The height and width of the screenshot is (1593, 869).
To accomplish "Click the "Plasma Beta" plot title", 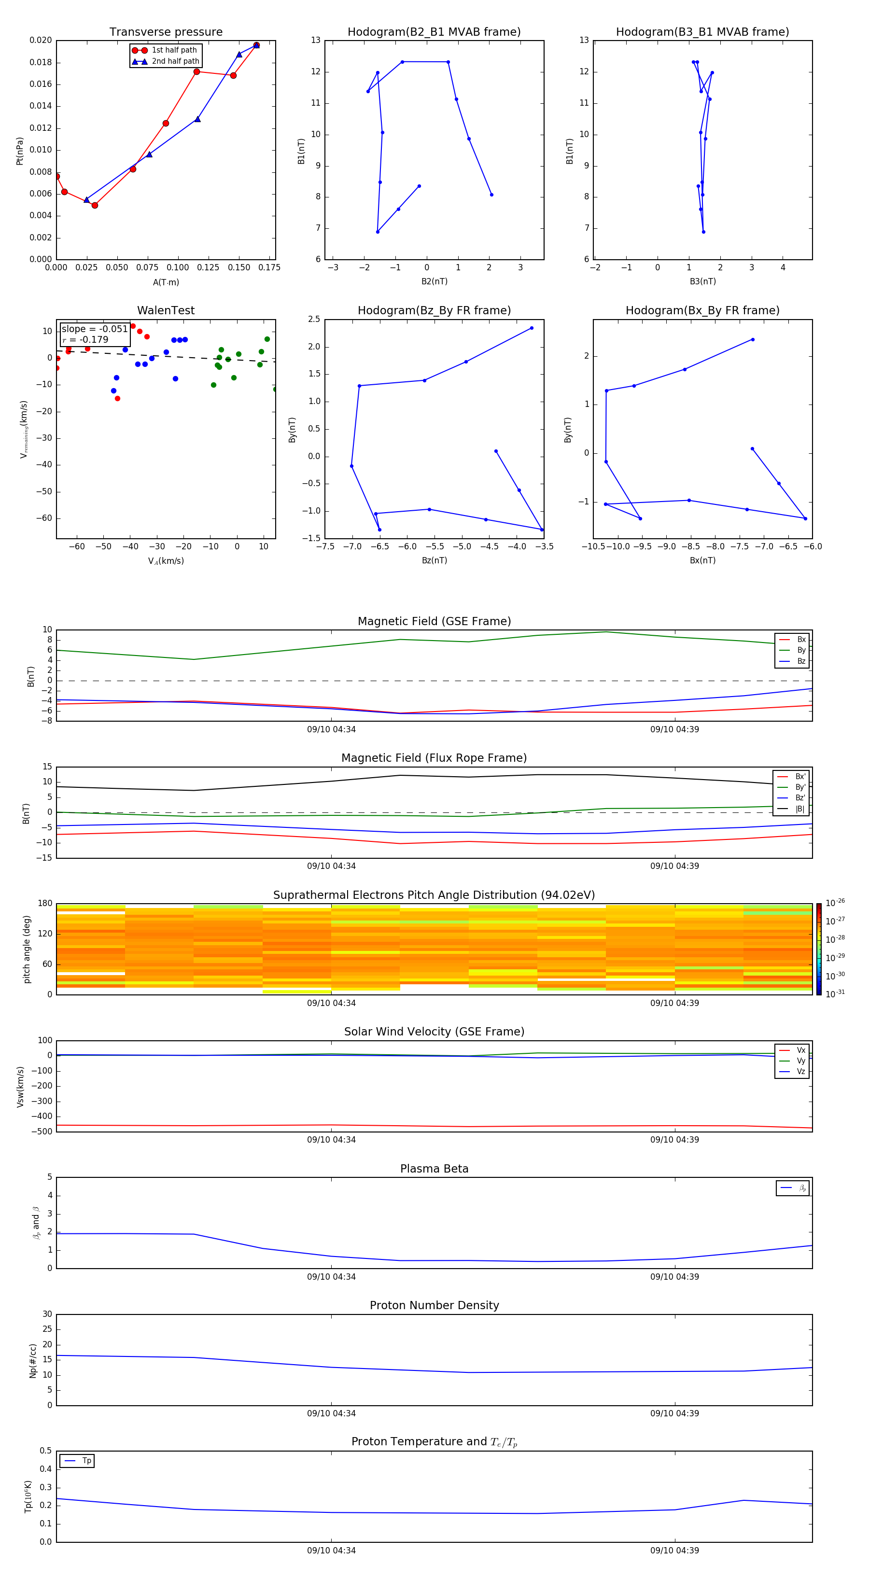I will (x=434, y=1169).
